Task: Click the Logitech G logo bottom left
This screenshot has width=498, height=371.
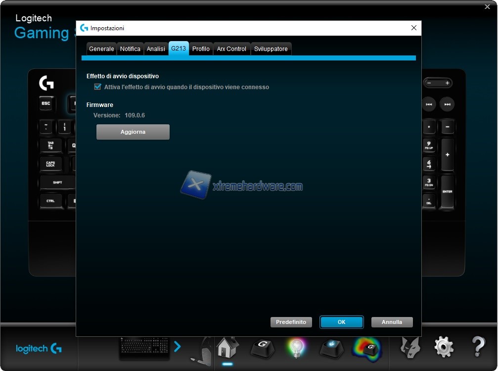Action: (38, 348)
